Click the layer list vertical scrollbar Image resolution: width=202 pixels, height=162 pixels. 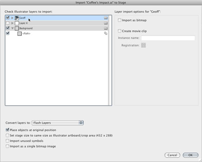(110, 60)
